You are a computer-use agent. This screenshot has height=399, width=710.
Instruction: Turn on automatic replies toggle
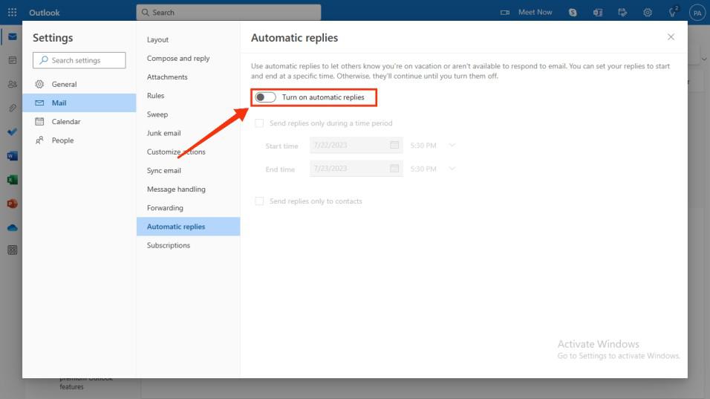[x=265, y=97]
